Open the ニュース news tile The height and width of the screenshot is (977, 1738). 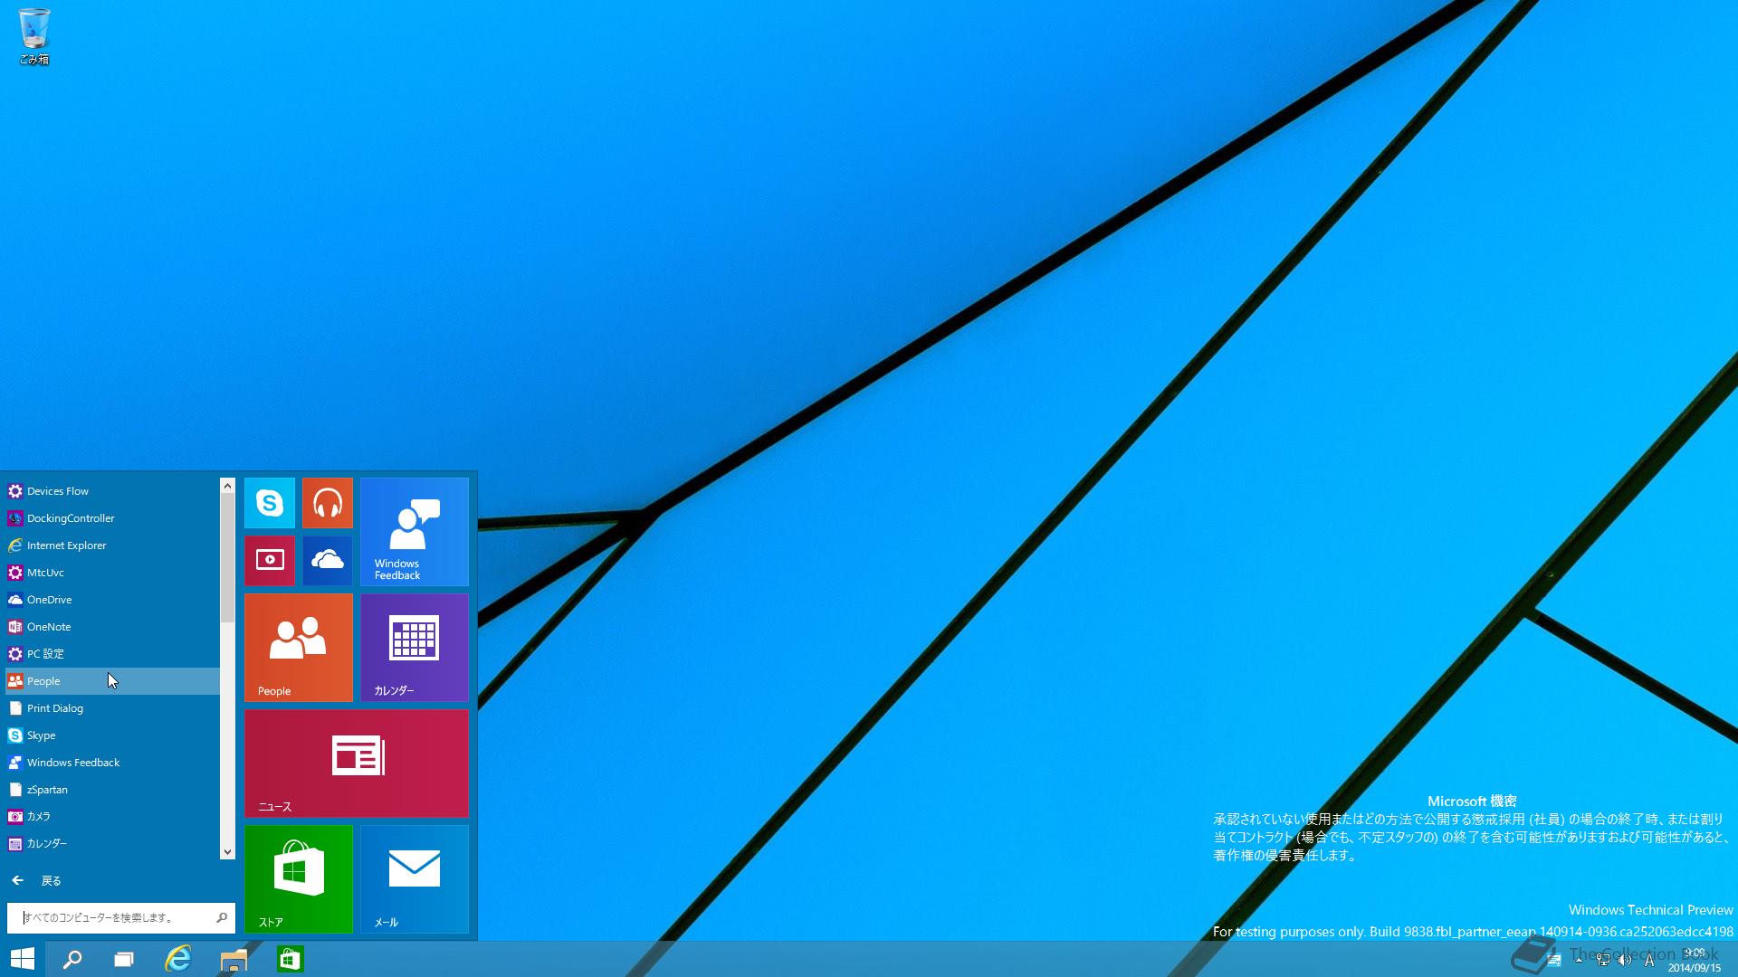(356, 764)
